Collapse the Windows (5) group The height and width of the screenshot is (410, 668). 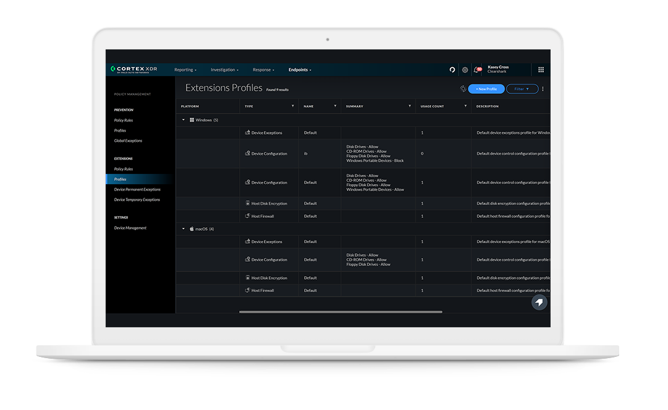[x=184, y=119]
